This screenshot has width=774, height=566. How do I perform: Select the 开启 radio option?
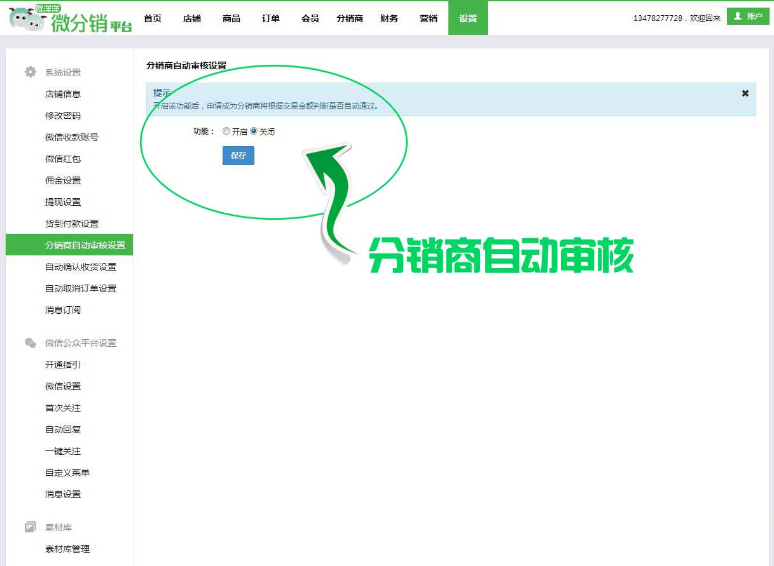point(226,131)
